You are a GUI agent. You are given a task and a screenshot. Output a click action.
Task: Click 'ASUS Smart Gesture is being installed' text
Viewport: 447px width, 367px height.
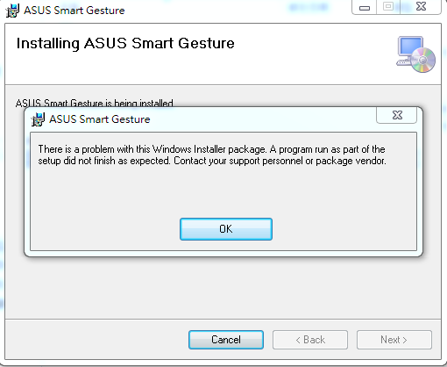[x=94, y=103]
